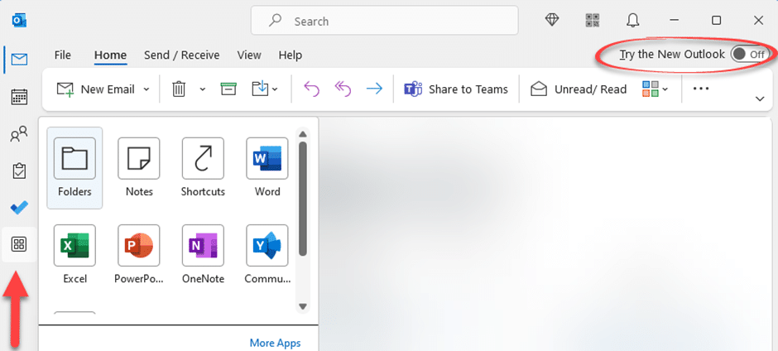The height and width of the screenshot is (351, 778).
Task: Expand the New Email dropdown arrow
Action: (x=146, y=89)
